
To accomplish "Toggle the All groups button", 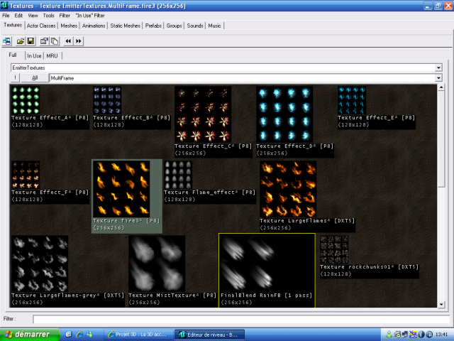I will (35, 77).
